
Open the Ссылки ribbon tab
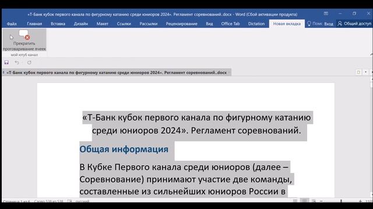(x=124, y=24)
